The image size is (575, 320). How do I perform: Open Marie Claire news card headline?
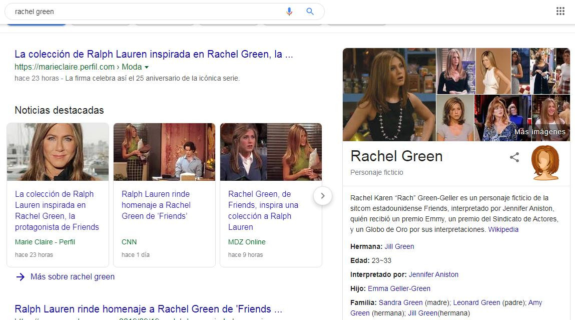(57, 210)
